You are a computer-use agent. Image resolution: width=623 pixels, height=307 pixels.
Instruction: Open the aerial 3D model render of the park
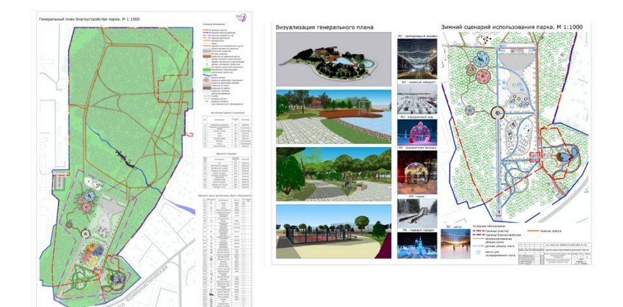coord(334,60)
